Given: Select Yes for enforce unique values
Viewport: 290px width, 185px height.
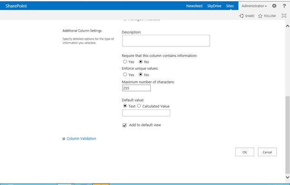Looking at the screenshot, I should [x=125, y=74].
